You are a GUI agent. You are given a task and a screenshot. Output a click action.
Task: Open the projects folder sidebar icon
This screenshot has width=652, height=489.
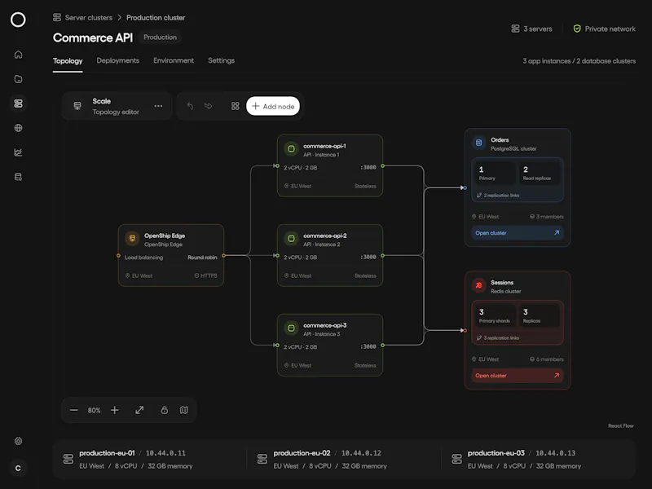tap(18, 79)
